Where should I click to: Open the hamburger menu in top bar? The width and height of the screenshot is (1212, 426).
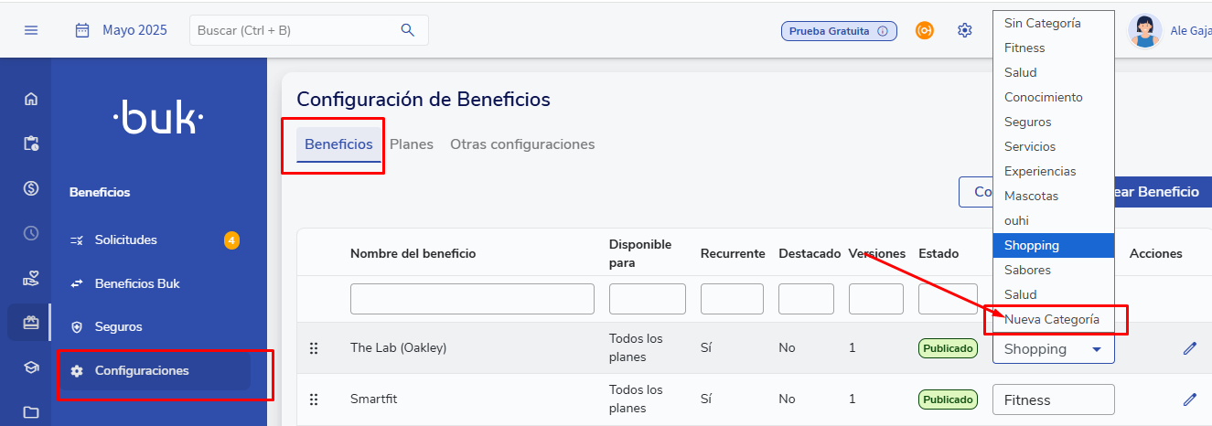click(31, 30)
